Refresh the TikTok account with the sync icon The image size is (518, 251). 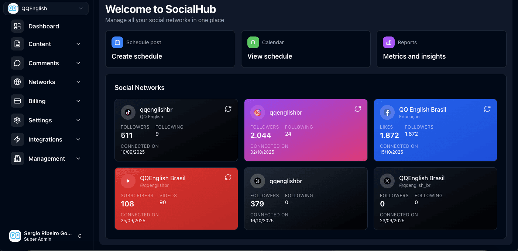228,109
